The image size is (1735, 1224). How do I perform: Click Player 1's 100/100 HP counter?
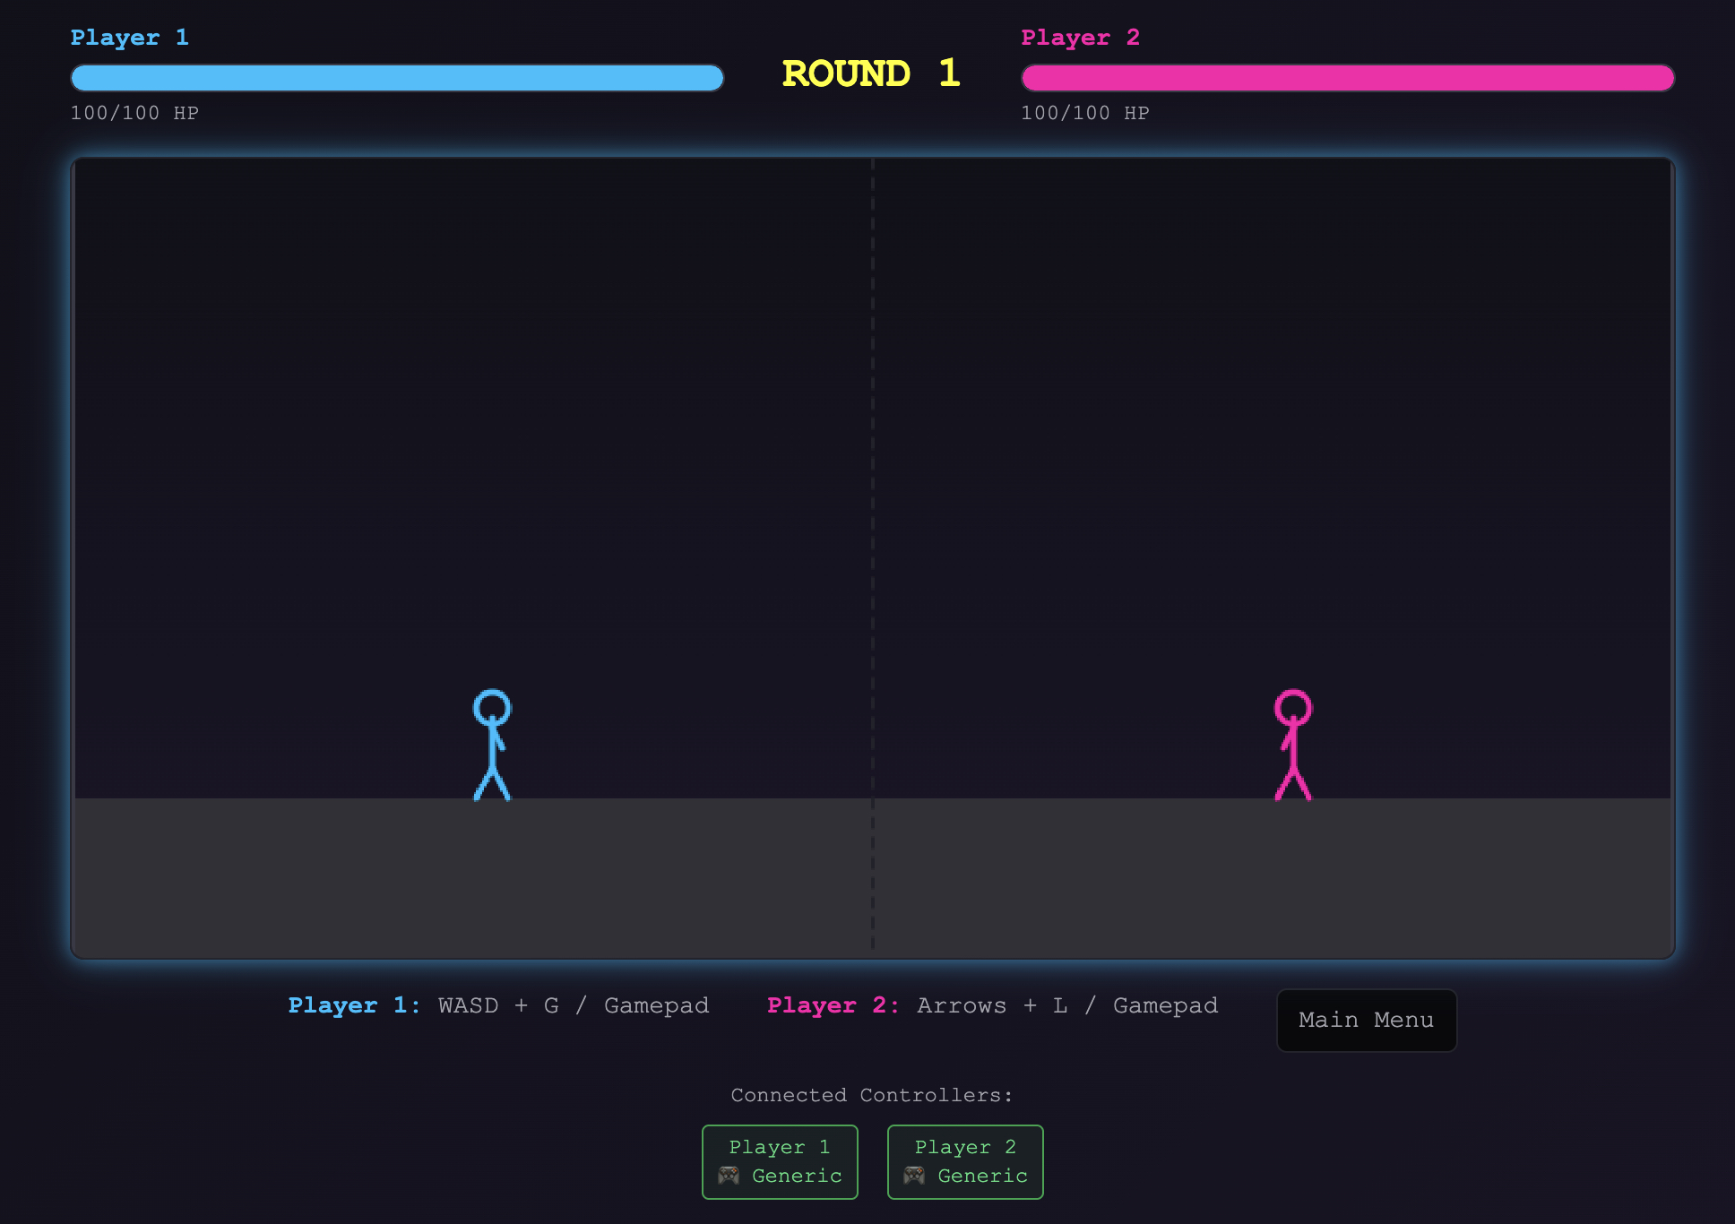[x=134, y=113]
